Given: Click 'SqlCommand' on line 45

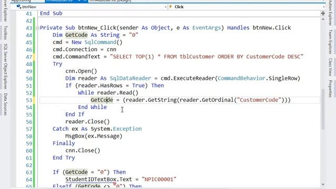Looking at the screenshot, I should pos(100,42).
